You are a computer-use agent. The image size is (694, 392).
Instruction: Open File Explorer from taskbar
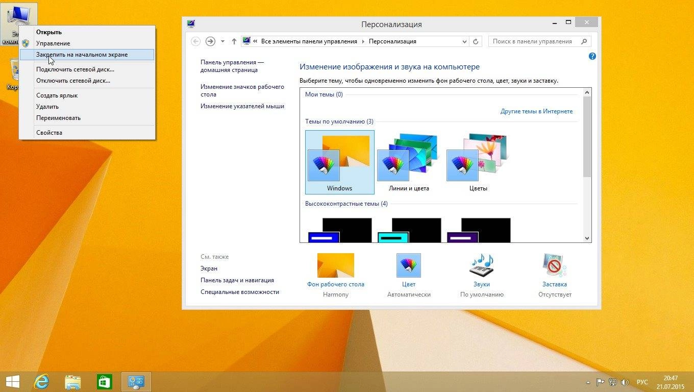[x=73, y=382]
